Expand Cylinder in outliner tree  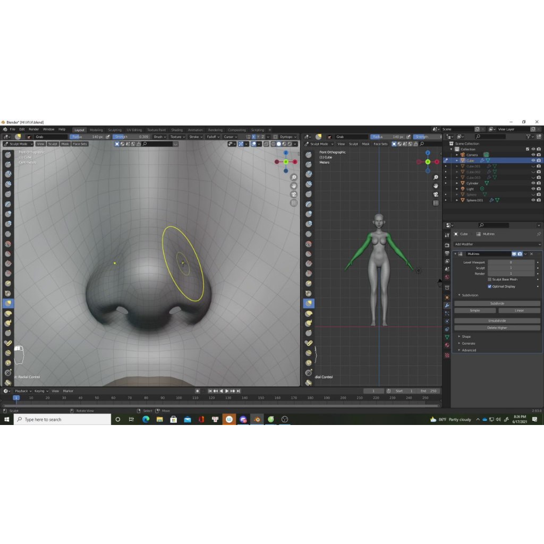(x=457, y=183)
